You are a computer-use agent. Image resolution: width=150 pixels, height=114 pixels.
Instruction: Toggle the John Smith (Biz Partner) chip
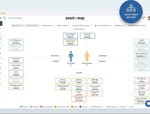(x=104, y=25)
